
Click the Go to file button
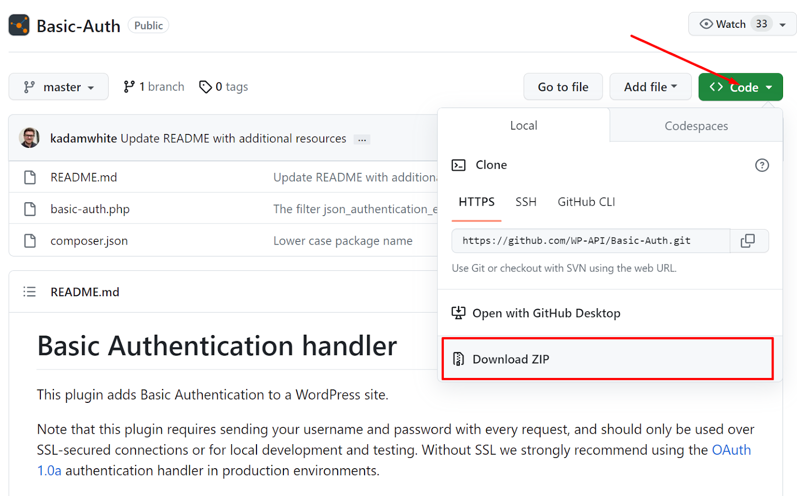(x=563, y=87)
